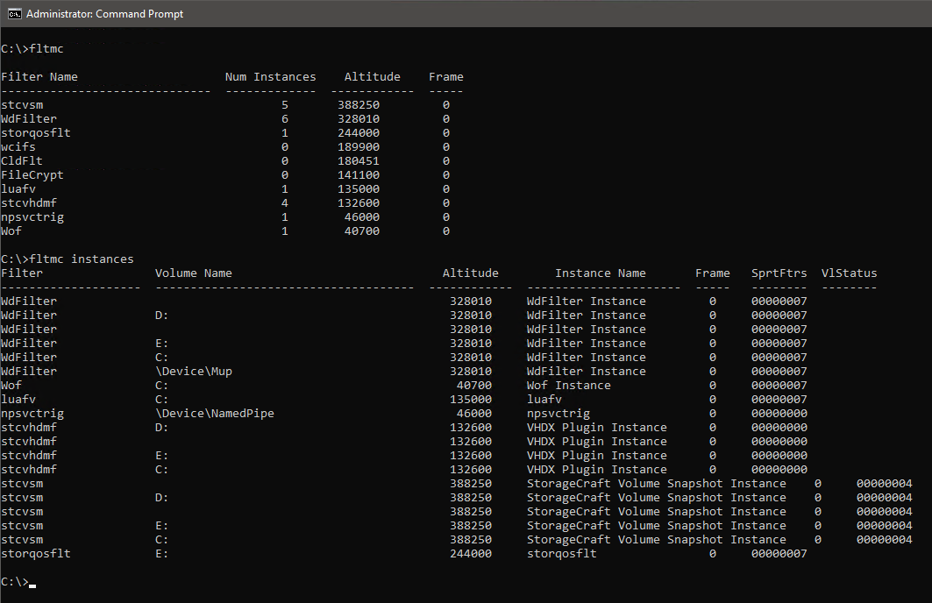The height and width of the screenshot is (603, 932).
Task: Click 'WdFilter' in the filter name list
Action: point(29,119)
